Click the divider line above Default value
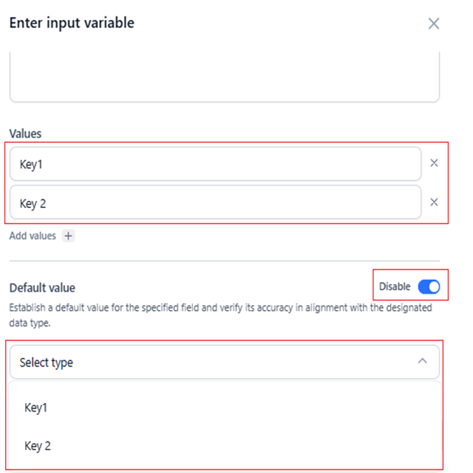 coord(224,261)
